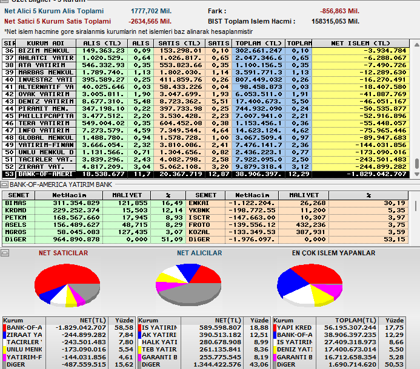This screenshot has height=369, width=420.
Task: Click TEB YATIR in net buyers legend
Action: (159, 350)
